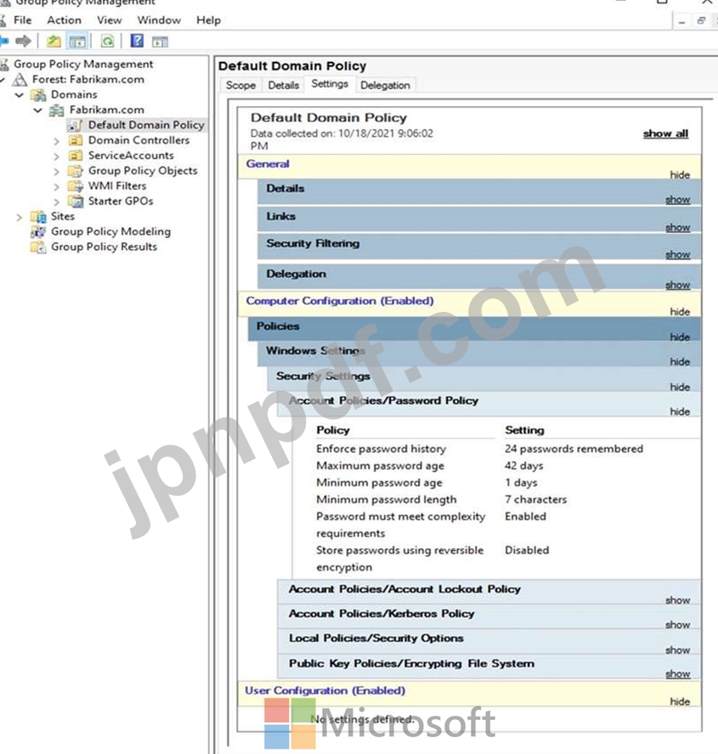The height and width of the screenshot is (754, 718).
Task: Switch to the Scope tab
Action: (x=240, y=85)
